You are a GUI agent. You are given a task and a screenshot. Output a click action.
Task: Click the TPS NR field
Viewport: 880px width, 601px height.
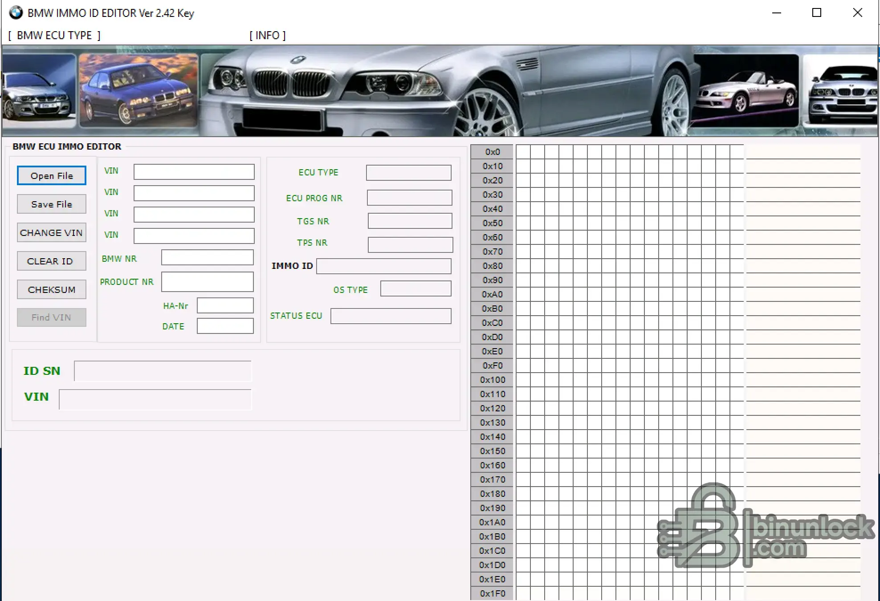(x=411, y=245)
